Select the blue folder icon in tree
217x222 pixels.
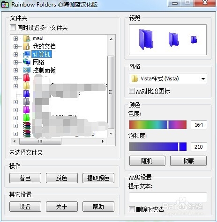[26, 94]
